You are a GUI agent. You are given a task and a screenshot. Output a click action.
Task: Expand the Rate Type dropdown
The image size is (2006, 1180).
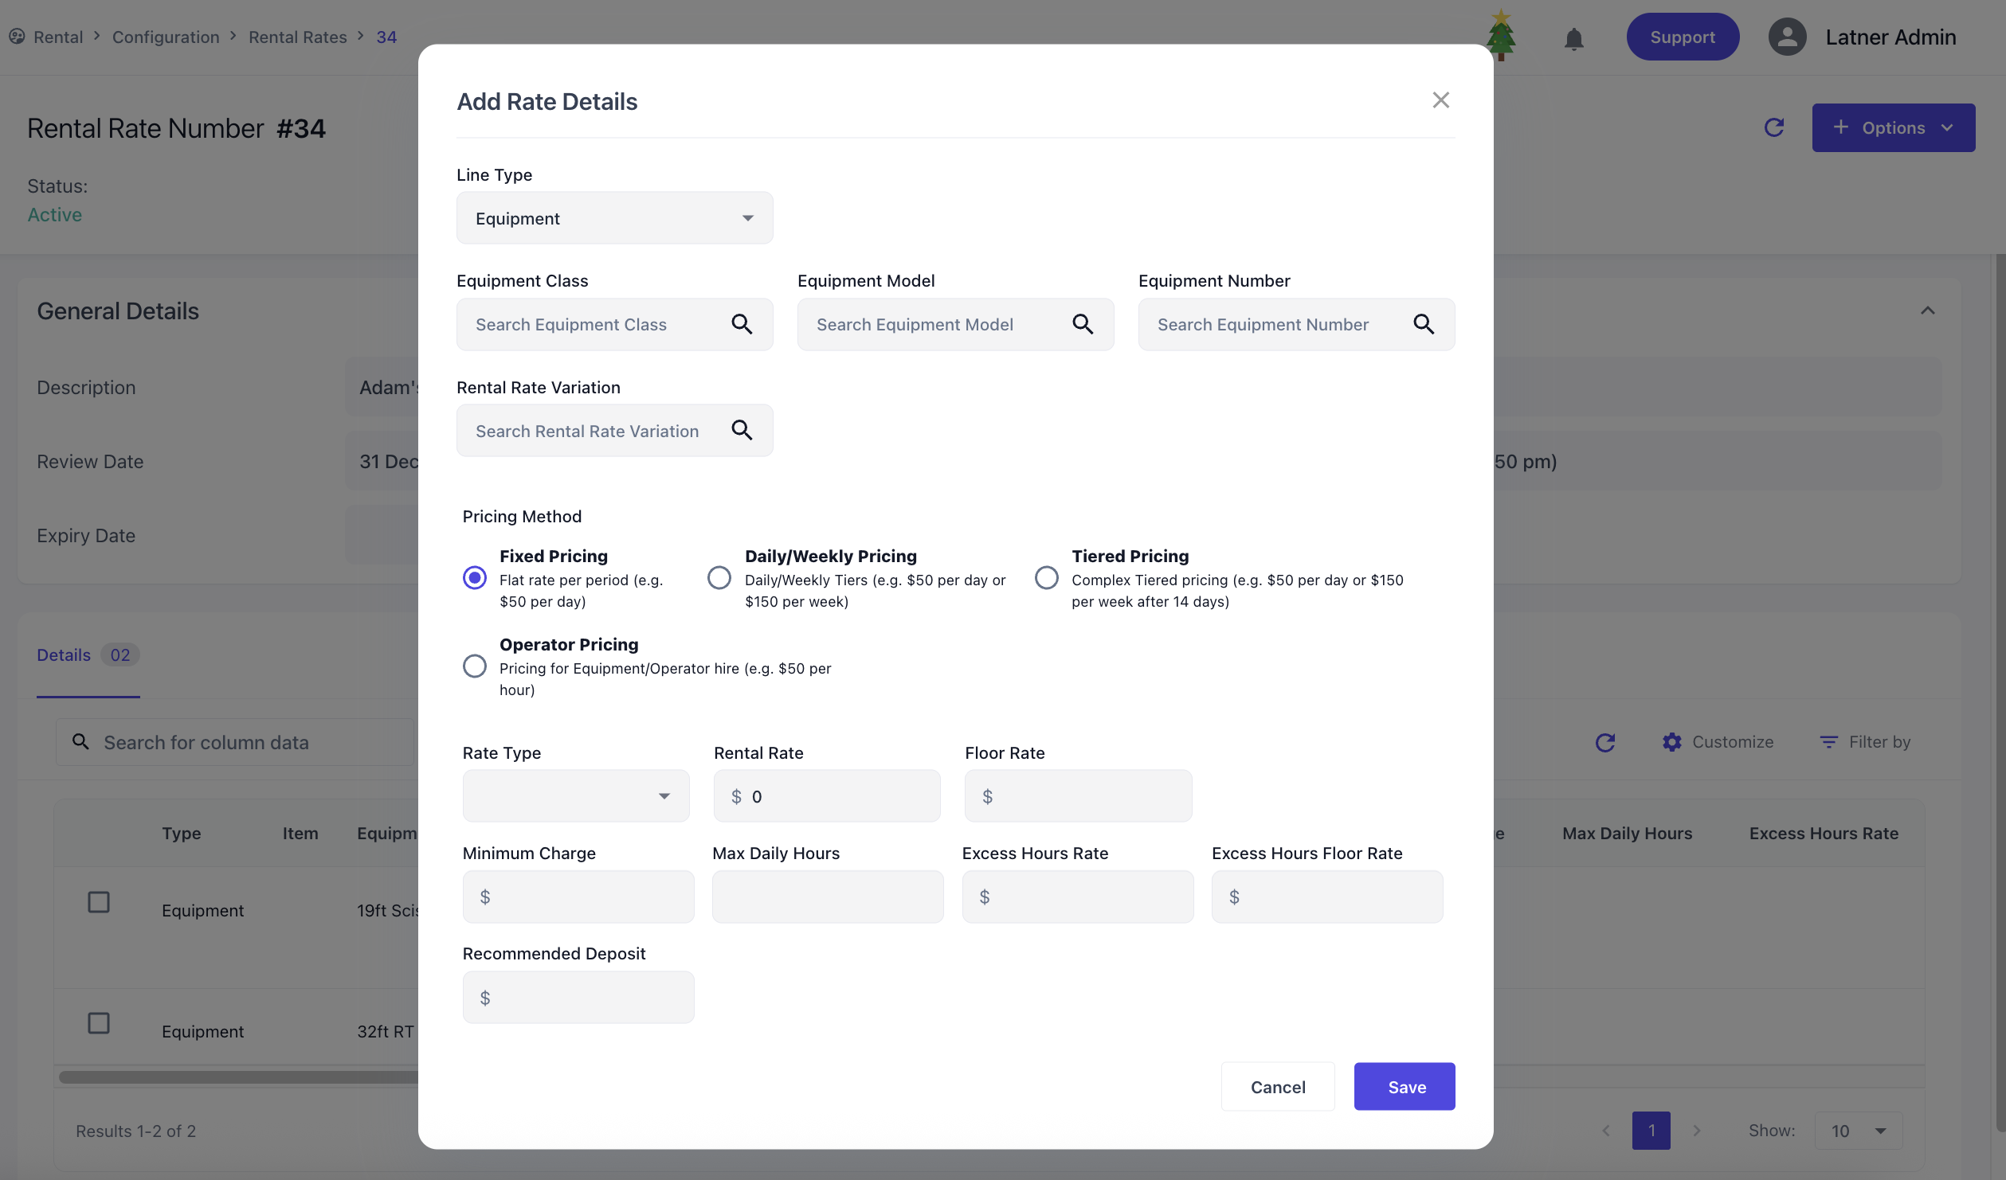tap(575, 796)
